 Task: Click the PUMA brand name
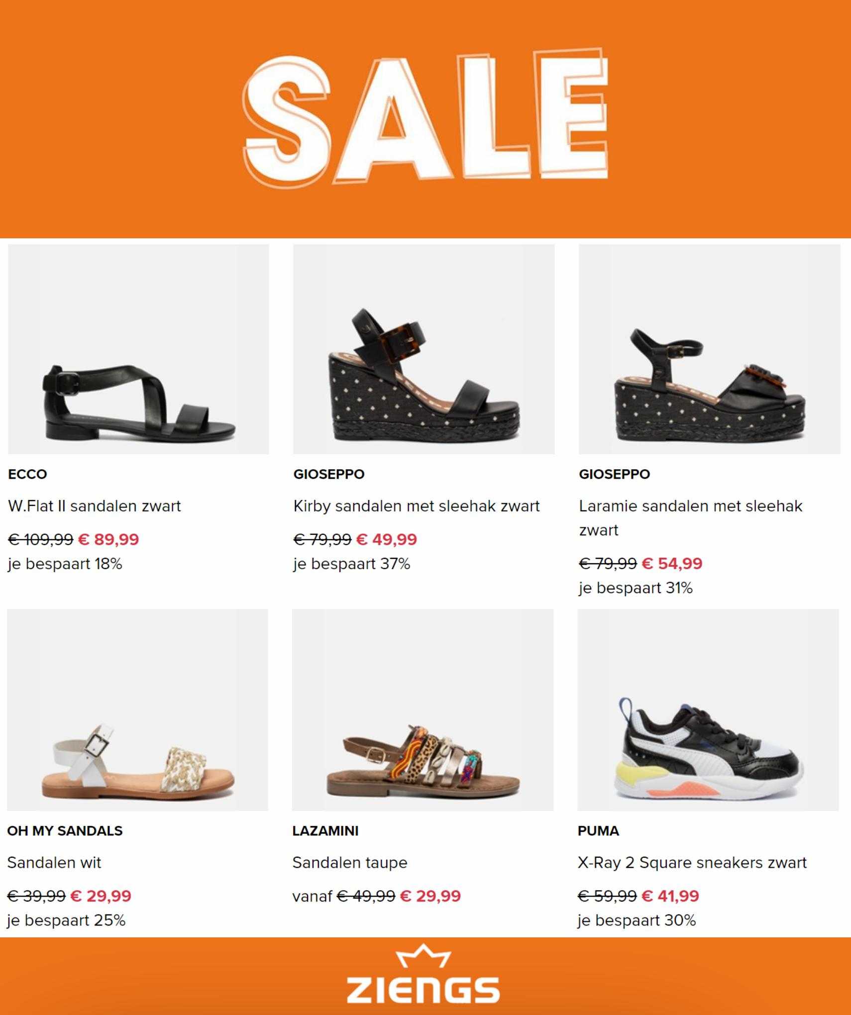point(598,830)
